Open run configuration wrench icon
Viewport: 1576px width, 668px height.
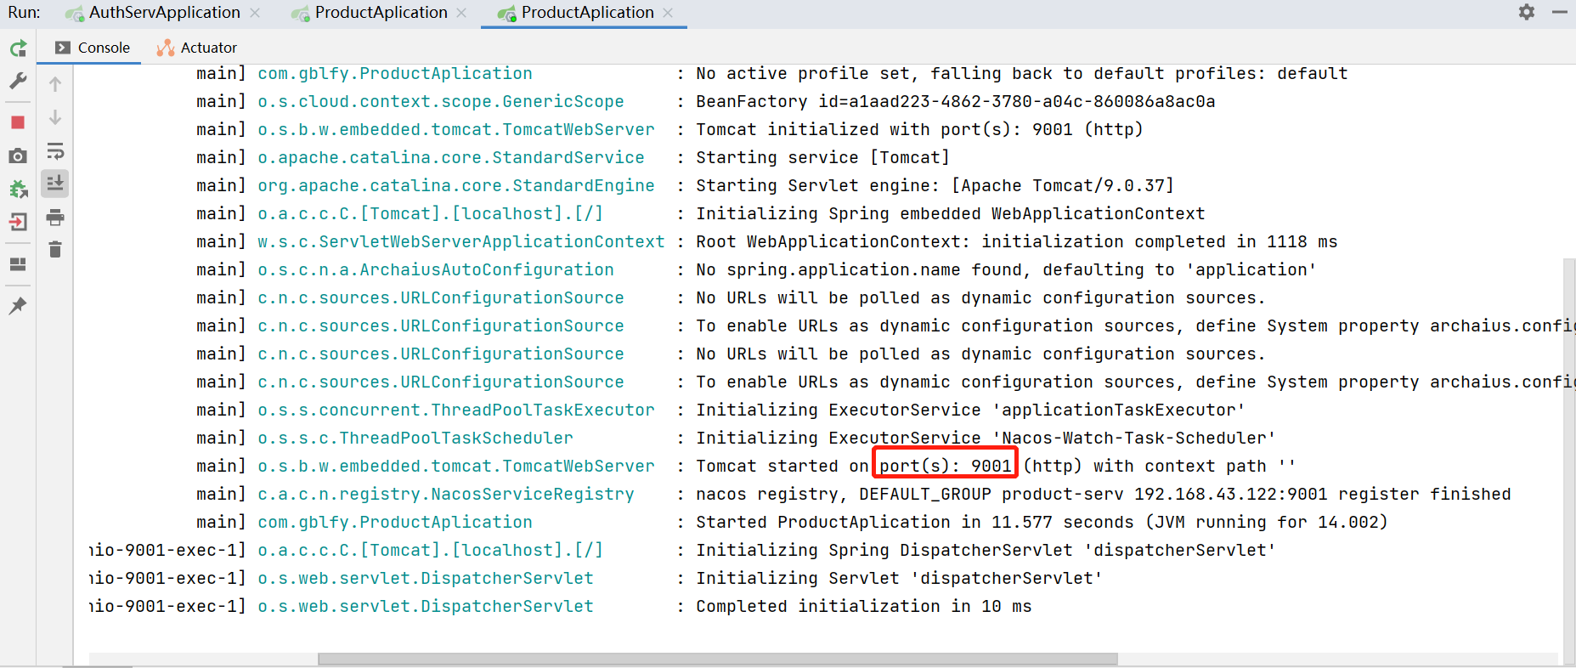pos(18,81)
